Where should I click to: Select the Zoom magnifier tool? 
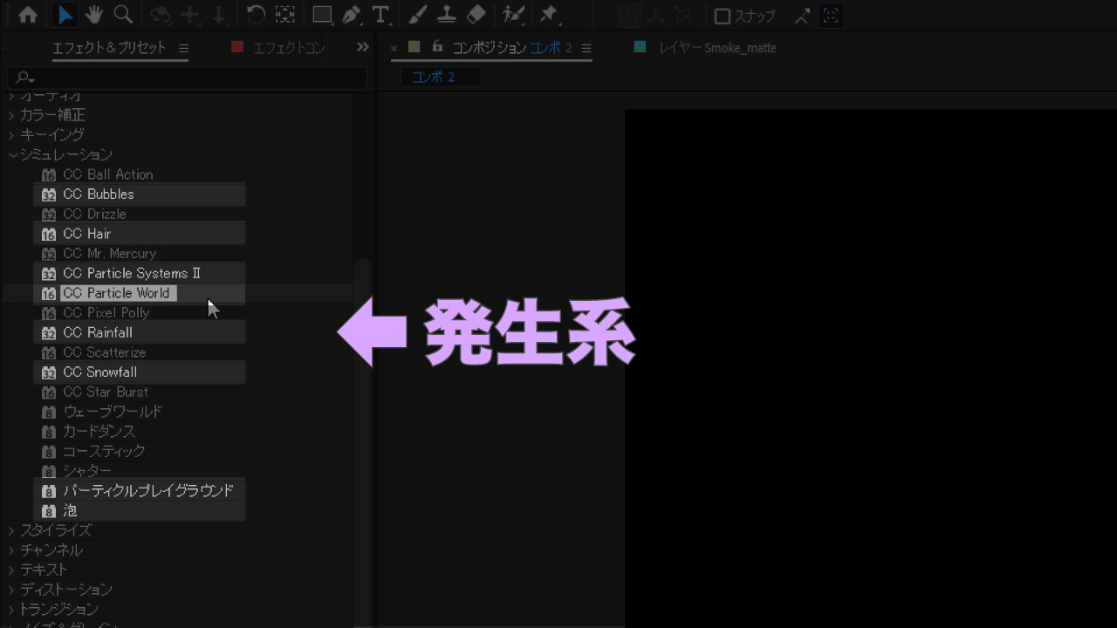tap(123, 15)
